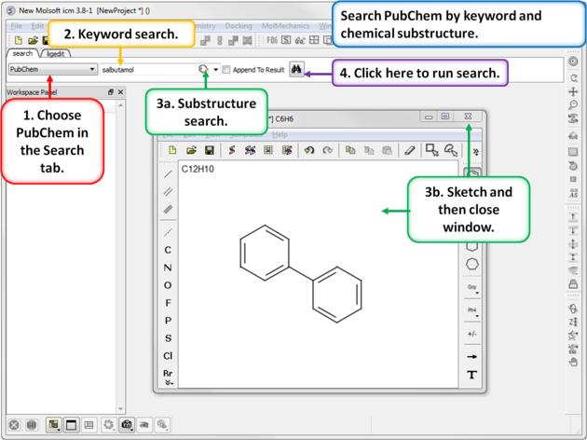The height and width of the screenshot is (440, 587).
Task: Toggle the Append To Result checkbox
Action: [226, 70]
